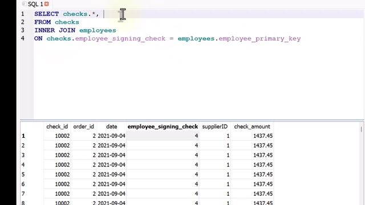This screenshot has height=205, width=365.
Task: Click the employee_signing_check column header
Action: pyautogui.click(x=163, y=126)
